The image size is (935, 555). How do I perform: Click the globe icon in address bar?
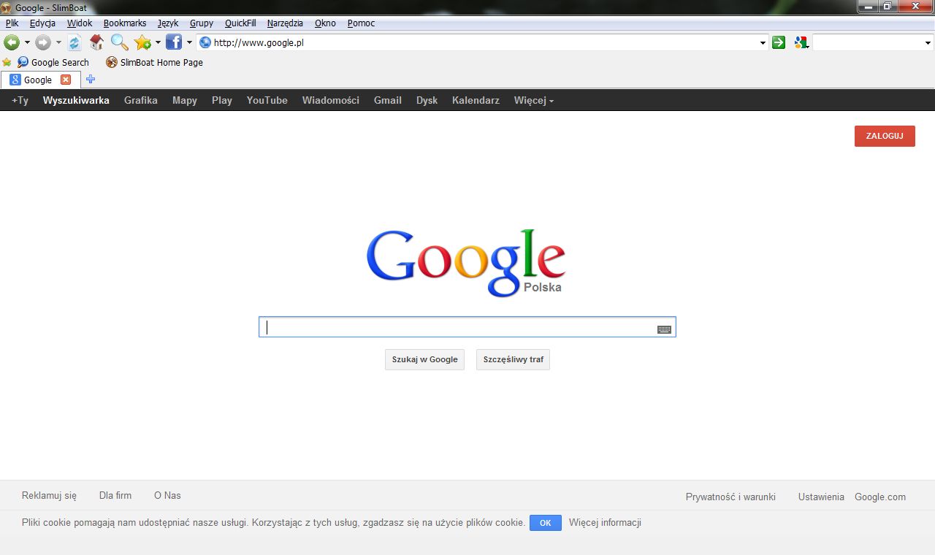[x=205, y=42]
